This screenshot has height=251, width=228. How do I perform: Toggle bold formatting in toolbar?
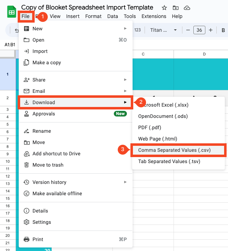tap(223, 30)
